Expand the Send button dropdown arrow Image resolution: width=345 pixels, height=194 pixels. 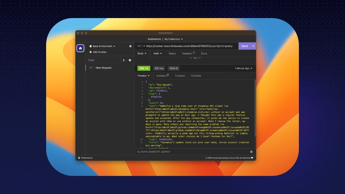253,46
